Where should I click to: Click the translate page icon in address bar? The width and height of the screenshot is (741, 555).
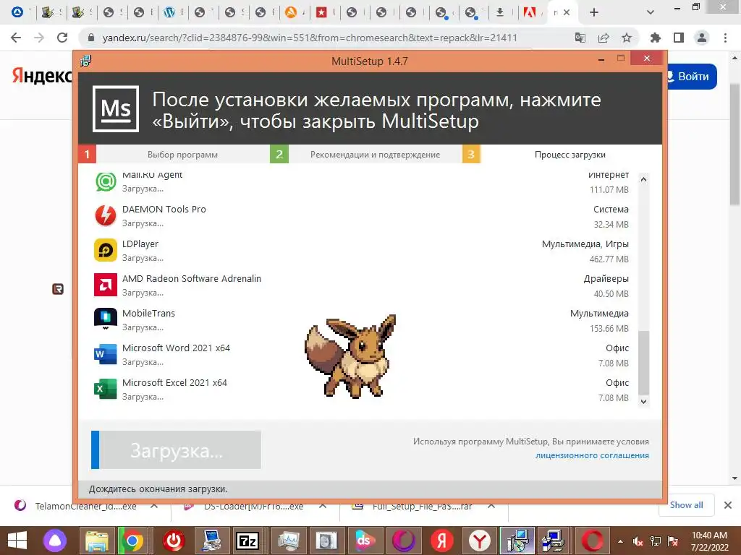[x=580, y=38]
